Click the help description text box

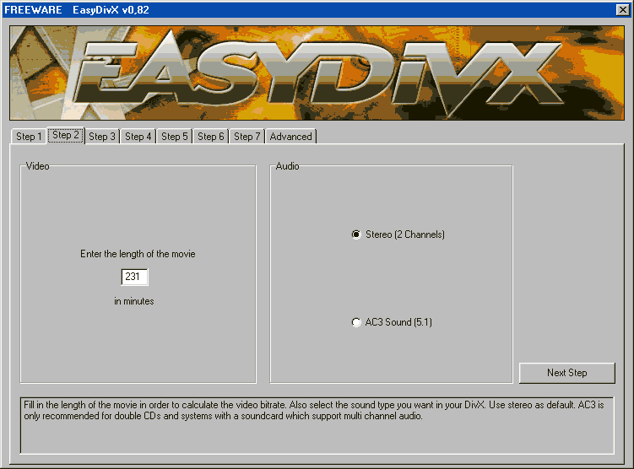317,425
